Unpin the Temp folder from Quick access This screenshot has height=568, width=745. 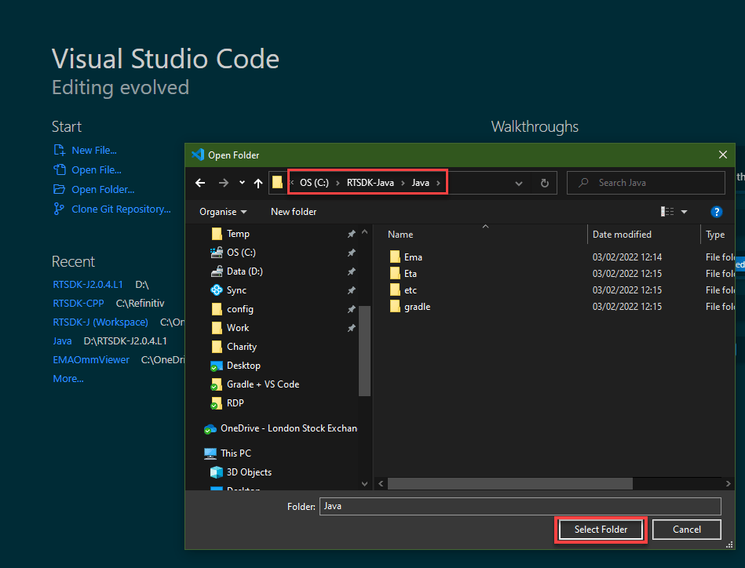pos(352,233)
